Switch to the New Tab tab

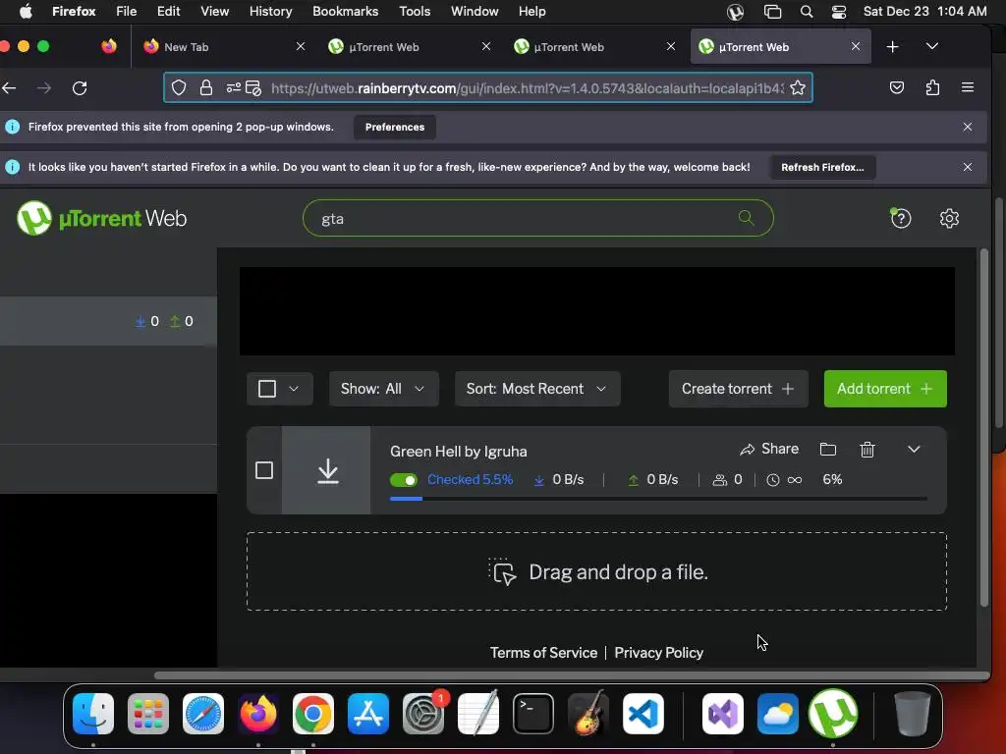point(223,47)
